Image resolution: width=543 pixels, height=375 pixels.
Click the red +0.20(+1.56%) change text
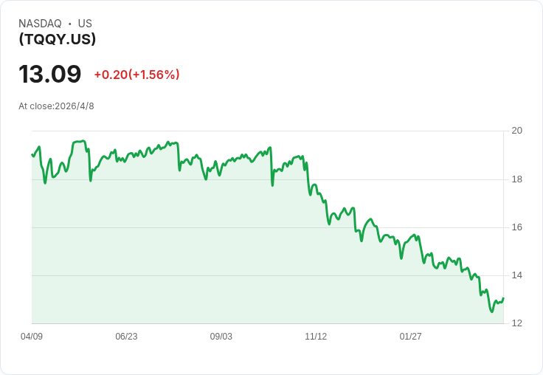(136, 75)
